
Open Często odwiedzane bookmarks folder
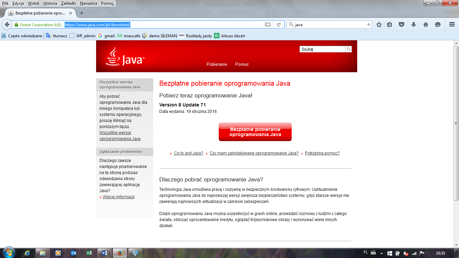(x=22, y=36)
